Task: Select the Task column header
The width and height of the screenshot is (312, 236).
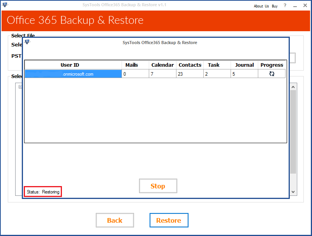Action: (217, 65)
